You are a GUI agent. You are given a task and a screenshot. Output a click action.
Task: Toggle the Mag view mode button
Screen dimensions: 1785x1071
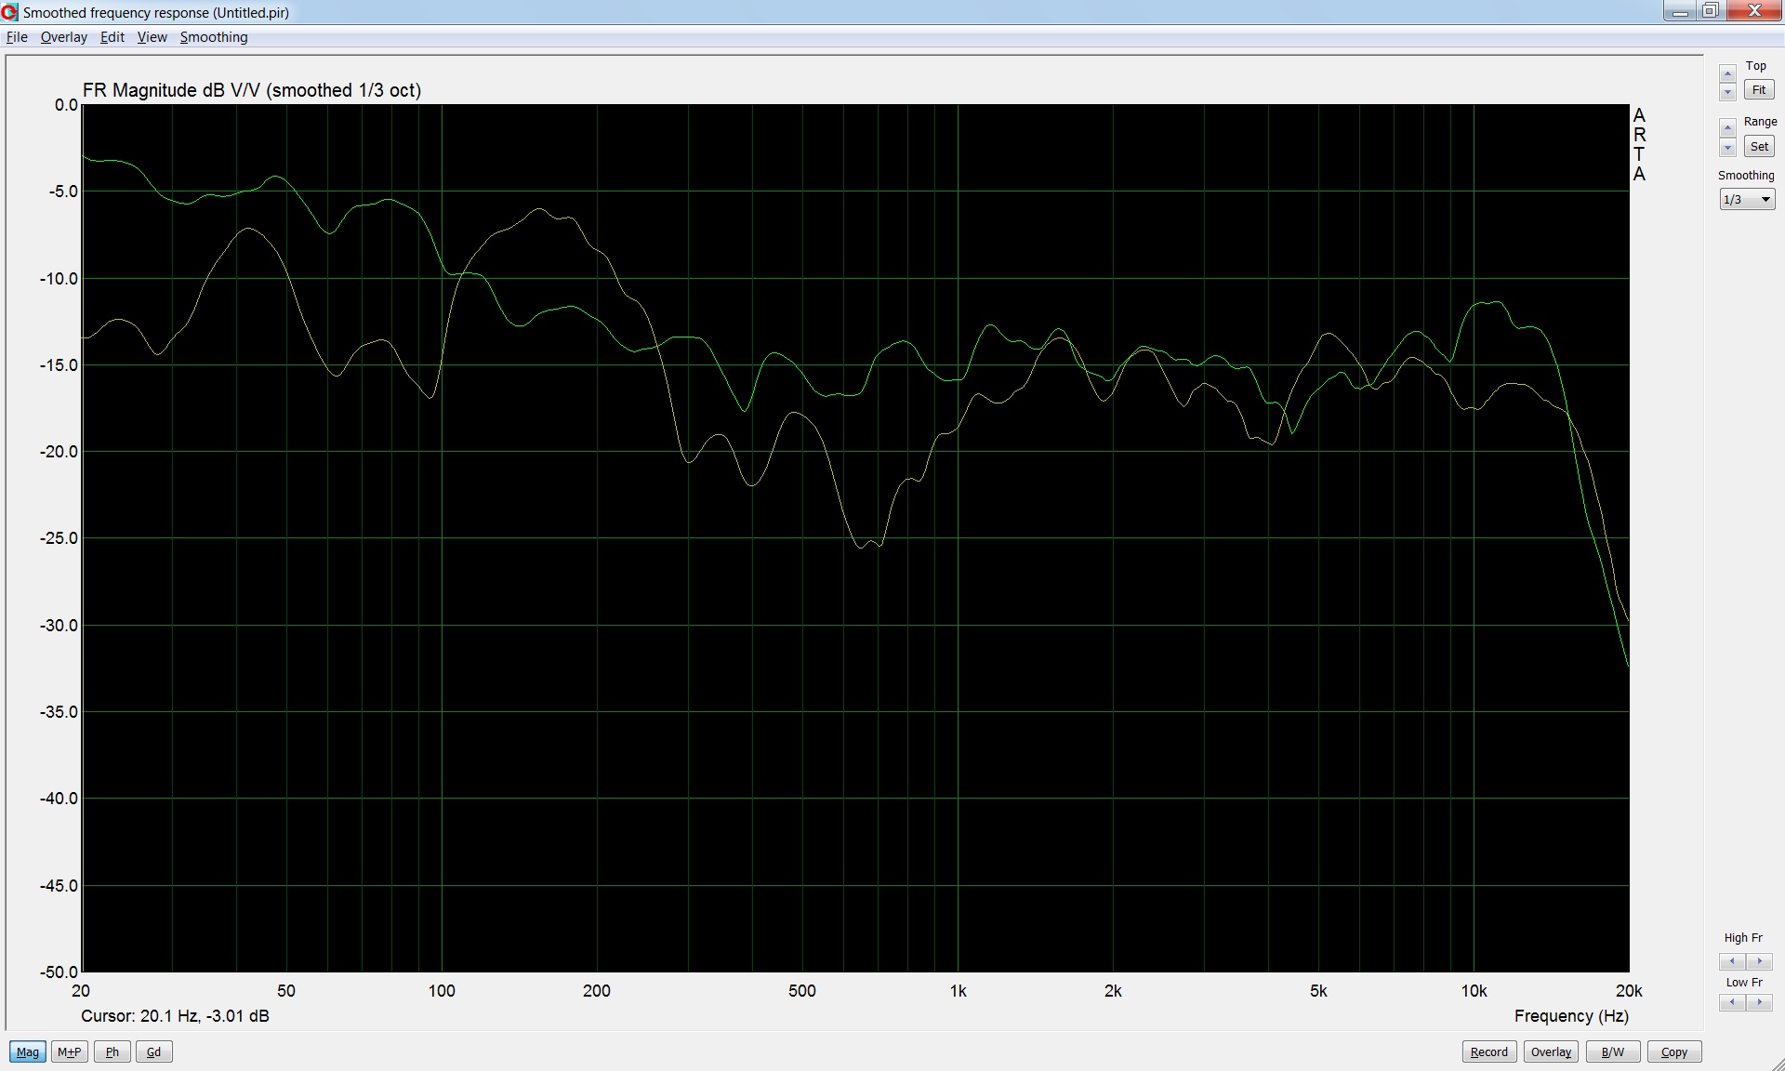click(x=28, y=1051)
